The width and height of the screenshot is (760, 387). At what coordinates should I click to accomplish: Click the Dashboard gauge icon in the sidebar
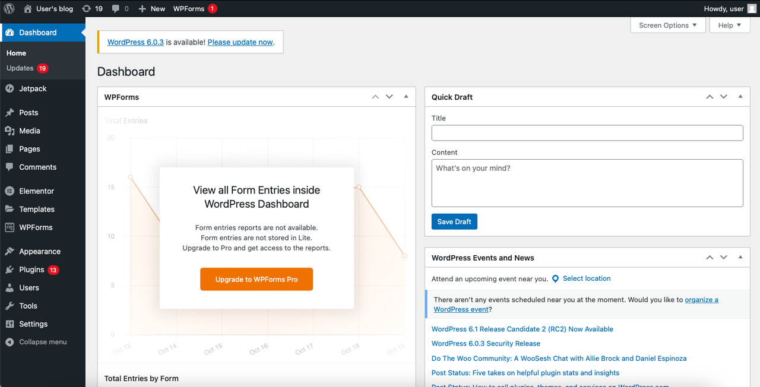(x=9, y=33)
